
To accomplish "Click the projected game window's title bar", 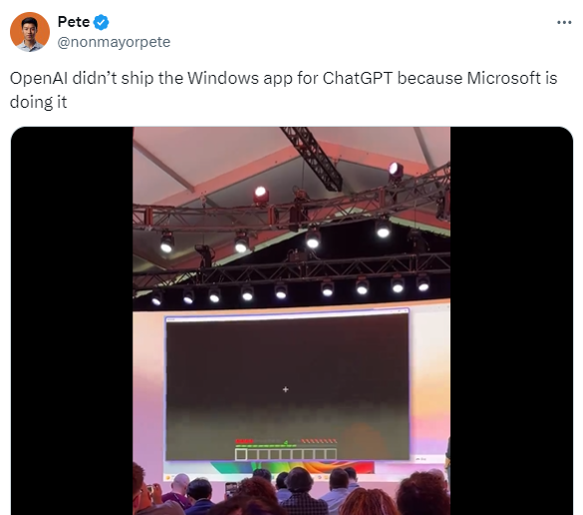I will click(287, 315).
